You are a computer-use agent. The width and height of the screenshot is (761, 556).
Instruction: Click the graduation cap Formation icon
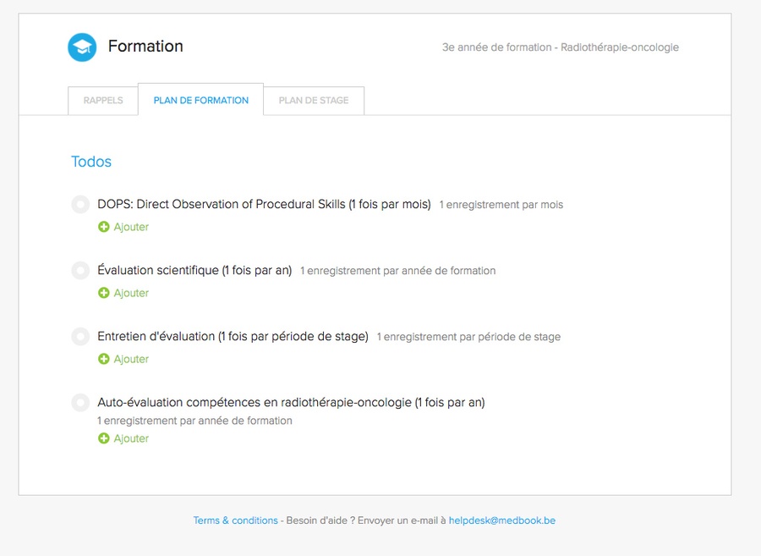point(82,47)
